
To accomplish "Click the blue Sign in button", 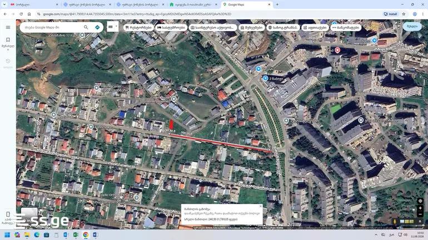I will [x=412, y=27].
